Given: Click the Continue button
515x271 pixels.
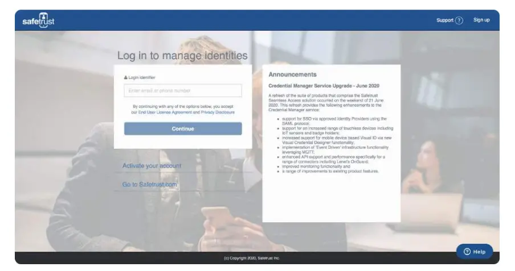Looking at the screenshot, I should click(x=183, y=129).
